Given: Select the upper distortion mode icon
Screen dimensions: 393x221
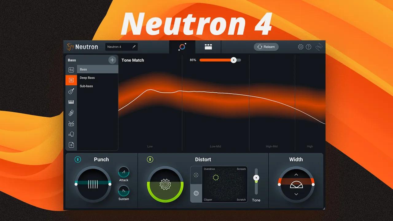Looking at the screenshot, I should click(196, 175).
